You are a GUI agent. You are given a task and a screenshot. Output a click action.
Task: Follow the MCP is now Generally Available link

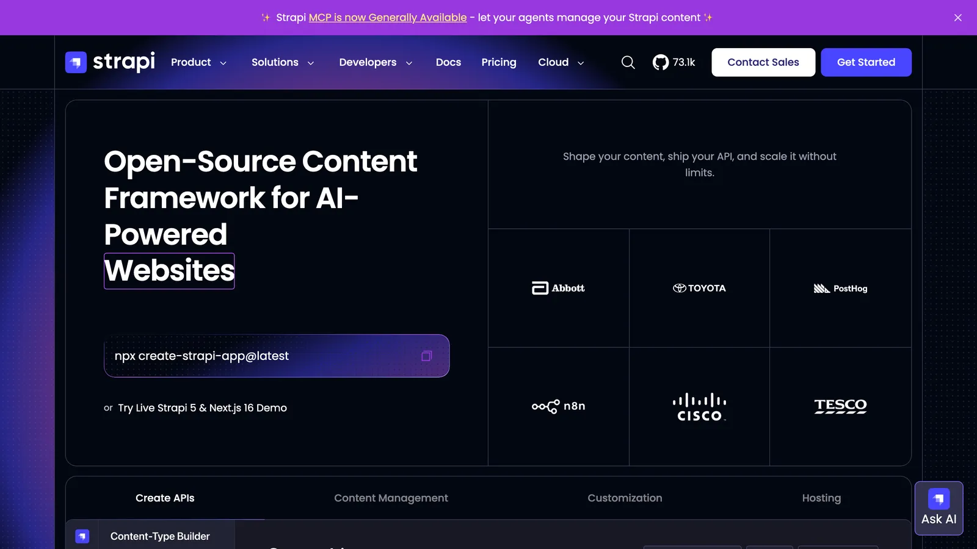pos(388,18)
